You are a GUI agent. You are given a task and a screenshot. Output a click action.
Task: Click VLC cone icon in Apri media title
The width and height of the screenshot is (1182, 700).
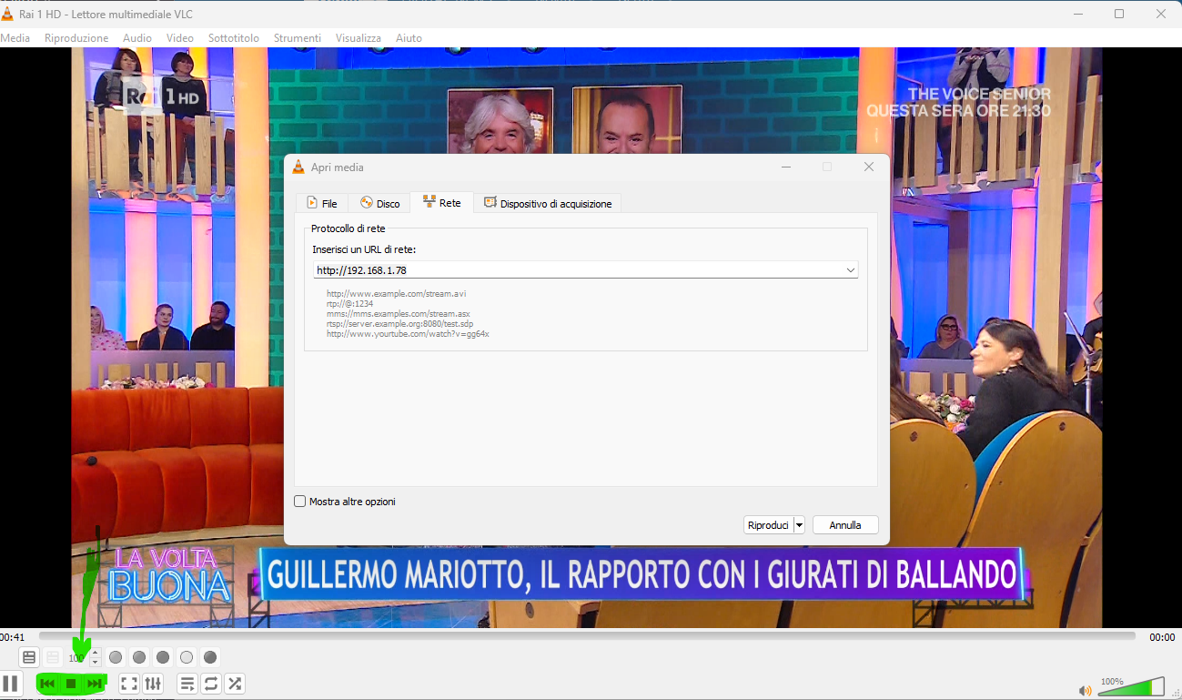pyautogui.click(x=298, y=167)
